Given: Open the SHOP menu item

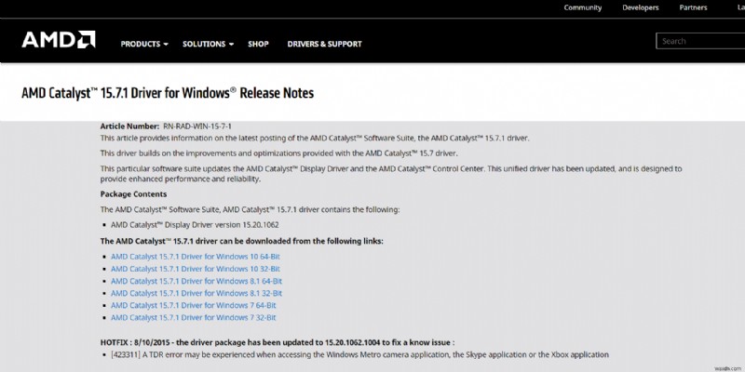Looking at the screenshot, I should [258, 44].
